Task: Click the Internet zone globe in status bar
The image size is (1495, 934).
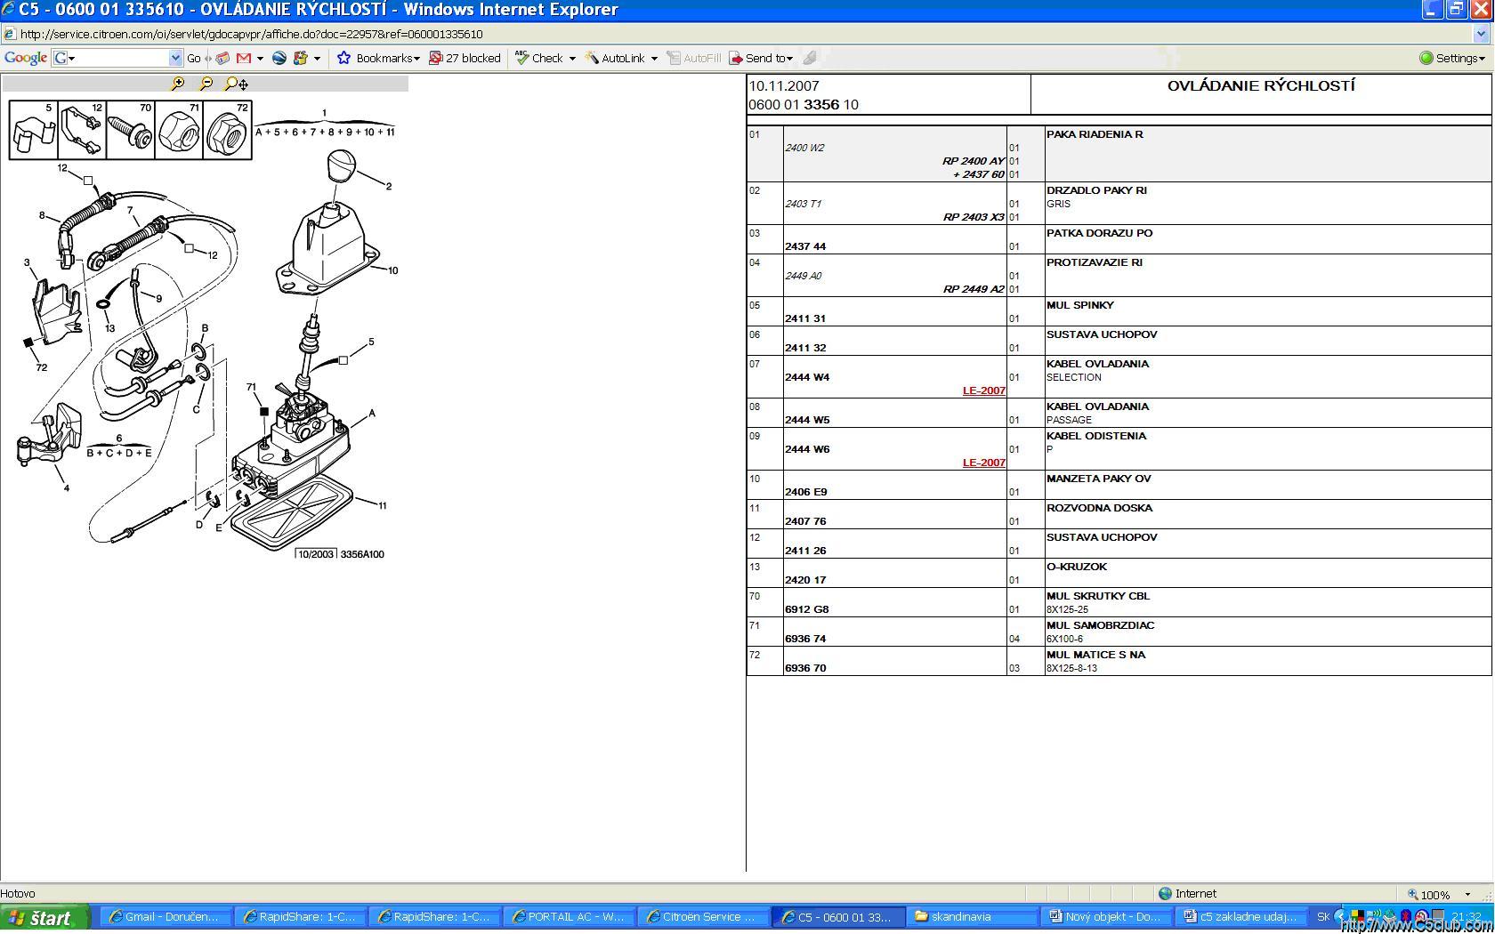Action: pyautogui.click(x=1165, y=894)
